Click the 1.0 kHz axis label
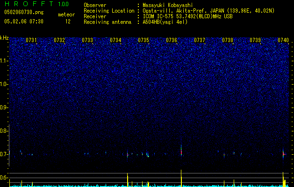Image resolution: width=294 pixels, height=187 pixels. (x=4, y=85)
